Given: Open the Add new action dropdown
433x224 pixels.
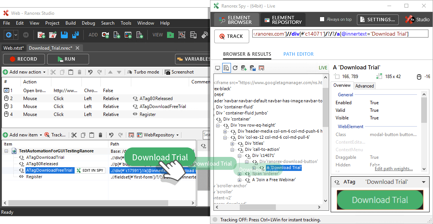Looking at the screenshot, I should point(24,72).
